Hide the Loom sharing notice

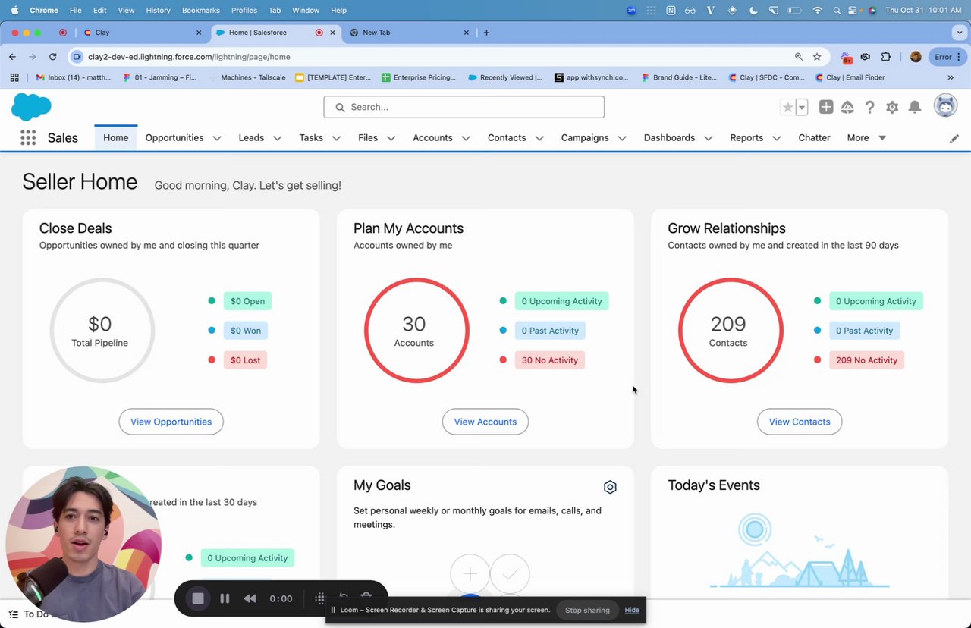pos(632,610)
